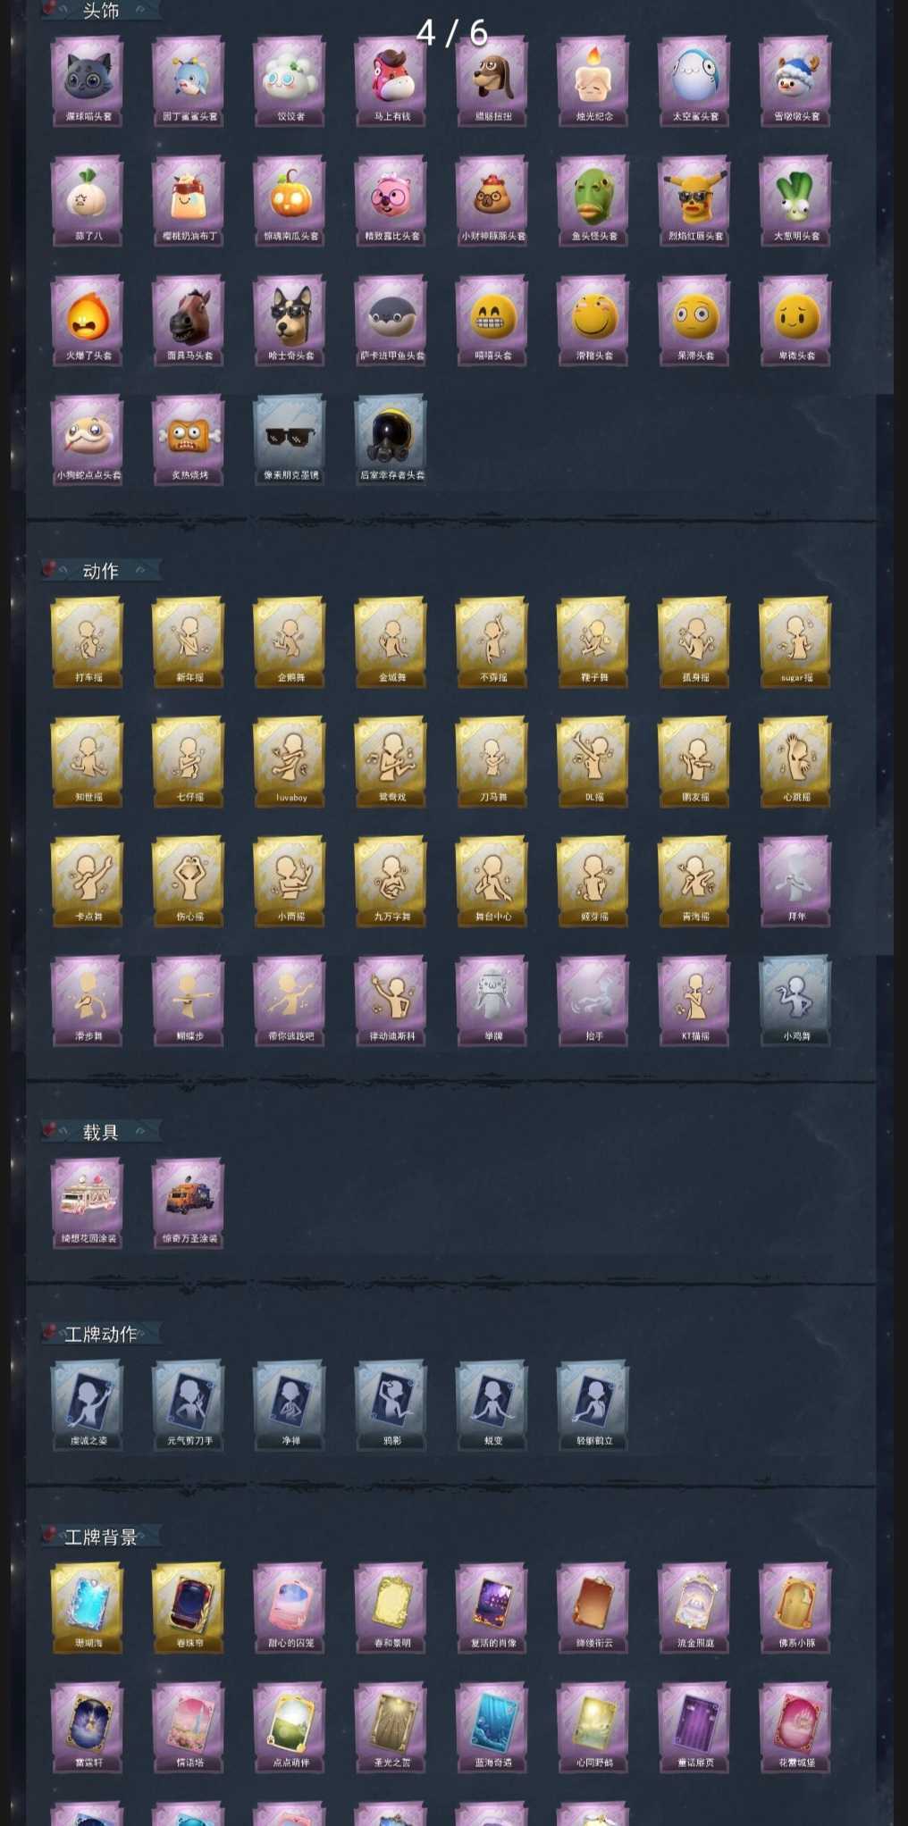
Task: Pick the luvaboy dance action
Action: tap(290, 760)
